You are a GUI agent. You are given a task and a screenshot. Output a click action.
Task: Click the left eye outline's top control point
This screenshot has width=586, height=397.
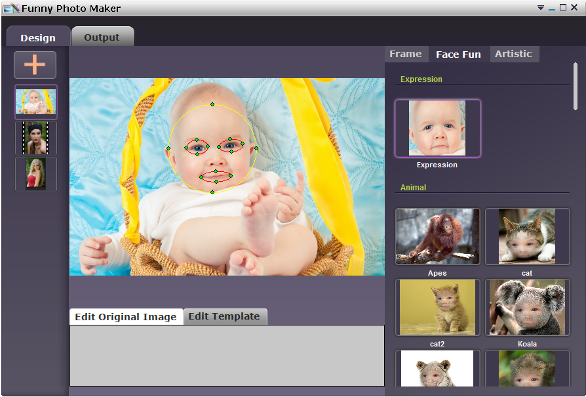(197, 140)
